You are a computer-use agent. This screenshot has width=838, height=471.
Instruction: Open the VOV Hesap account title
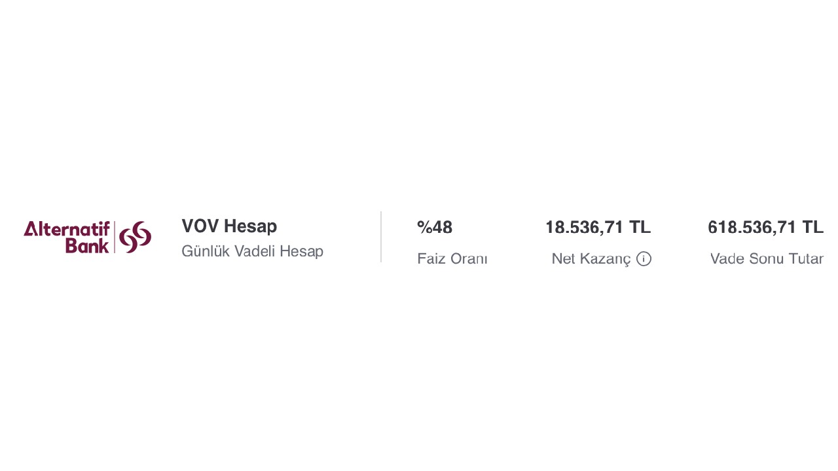229,226
